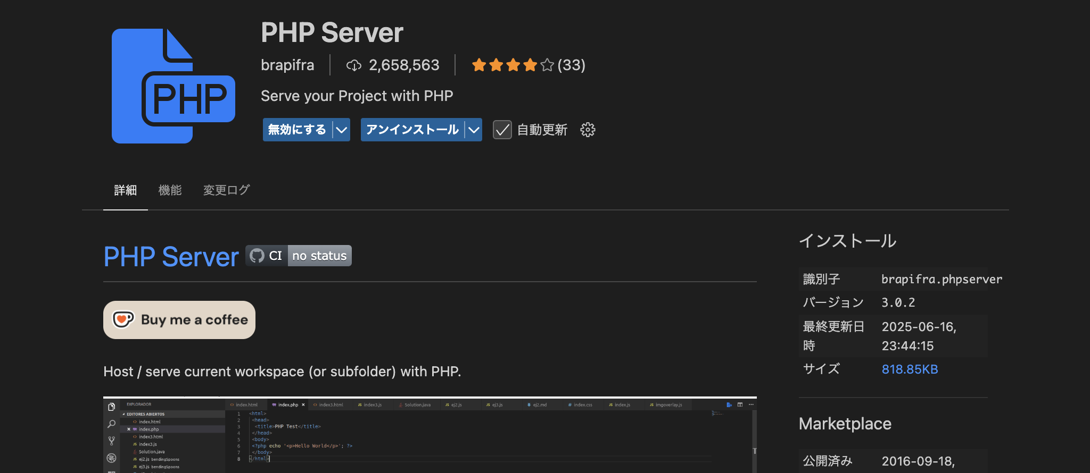
Task: Click the explorer files icon in demo screenshot
Action: (x=111, y=407)
